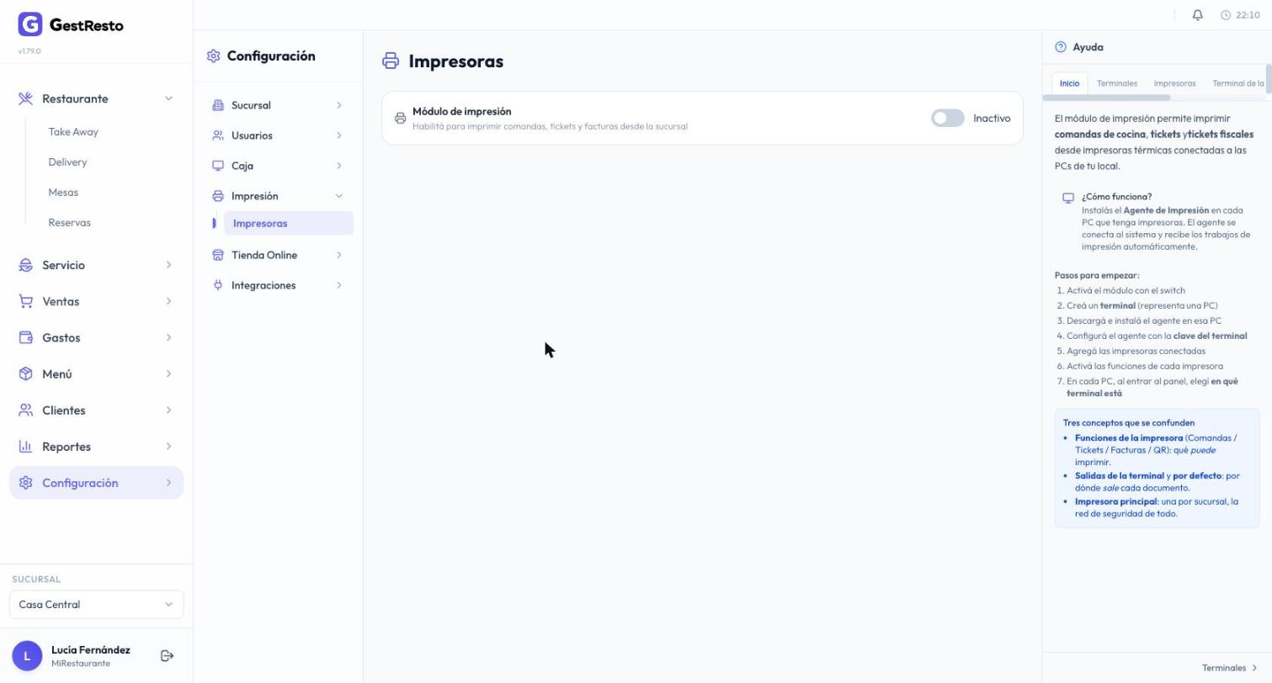Image resolution: width=1272 pixels, height=683 pixels.
Task: Open the Configuración main menu item
Action: point(96,483)
